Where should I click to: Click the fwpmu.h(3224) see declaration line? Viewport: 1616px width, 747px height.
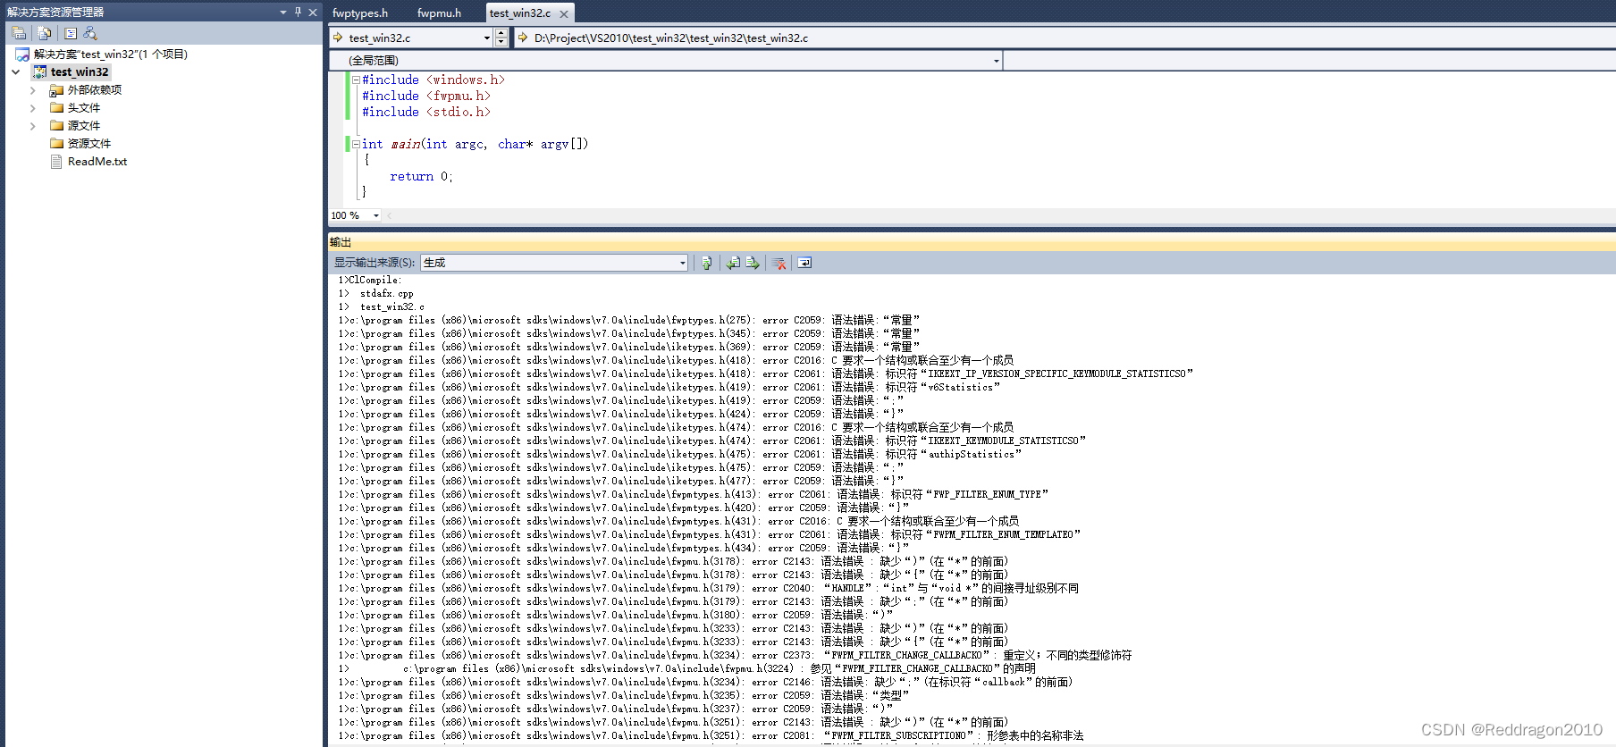click(x=687, y=668)
